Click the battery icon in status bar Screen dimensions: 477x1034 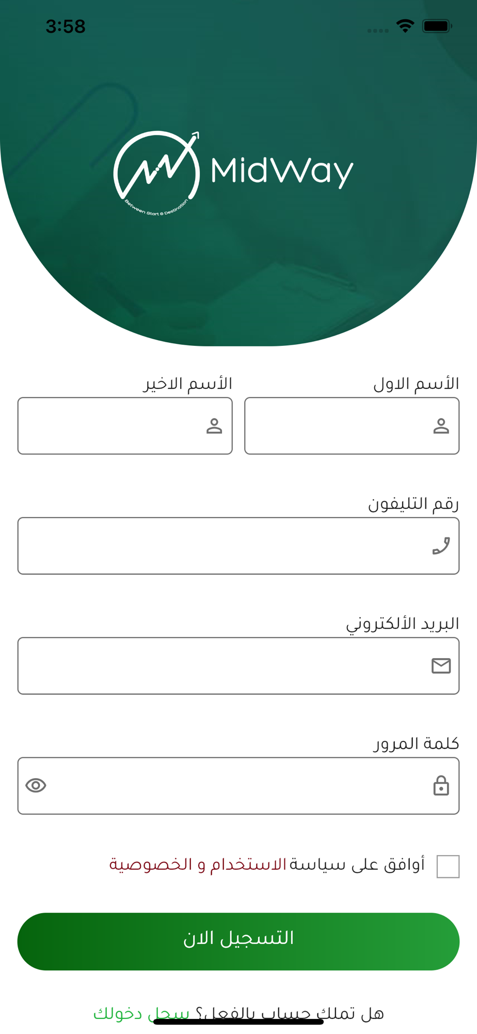(437, 26)
